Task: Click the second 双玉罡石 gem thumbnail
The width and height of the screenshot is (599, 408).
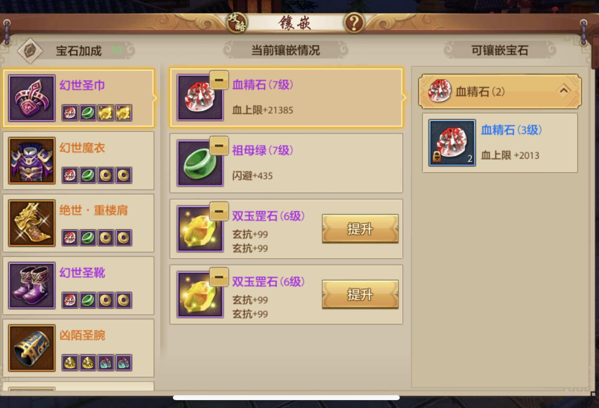Action: 200,295
